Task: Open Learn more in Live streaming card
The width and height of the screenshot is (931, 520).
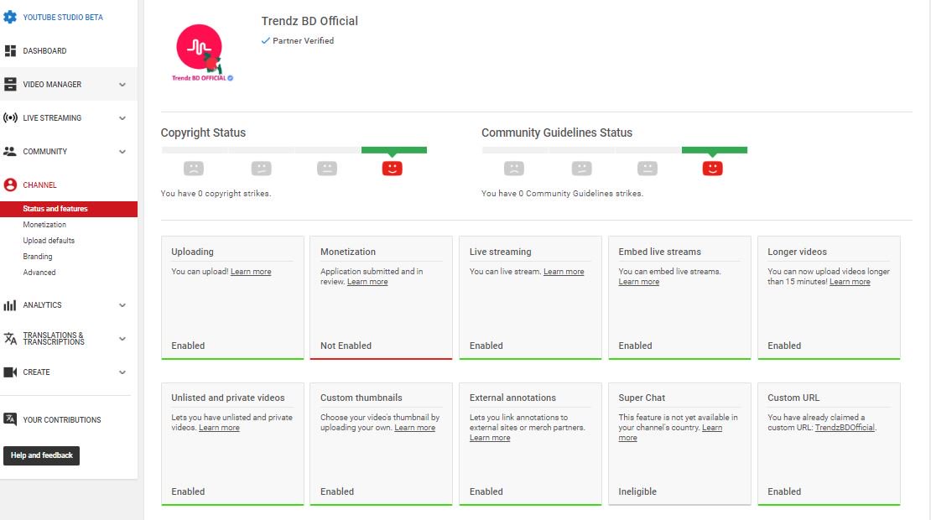Action: 564,271
